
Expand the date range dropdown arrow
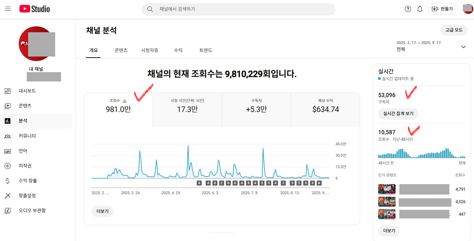pos(463,47)
